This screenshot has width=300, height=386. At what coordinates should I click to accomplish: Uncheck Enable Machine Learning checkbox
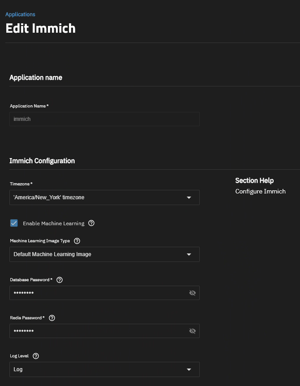coord(14,223)
